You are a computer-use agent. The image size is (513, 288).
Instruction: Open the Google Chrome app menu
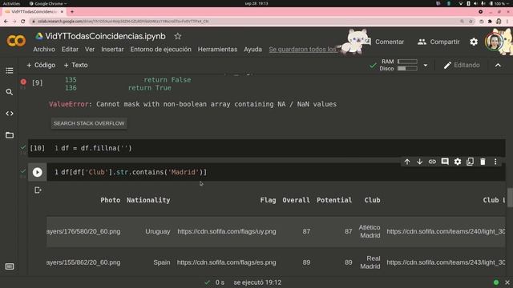point(48,3)
